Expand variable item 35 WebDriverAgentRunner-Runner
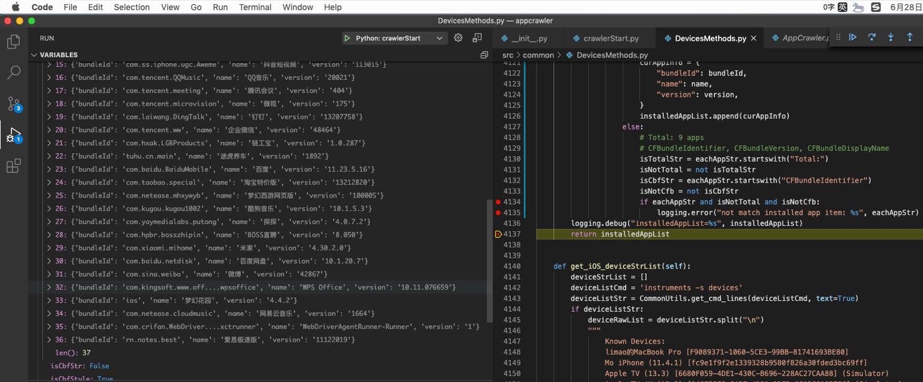The height and width of the screenshot is (382, 923). coord(49,327)
